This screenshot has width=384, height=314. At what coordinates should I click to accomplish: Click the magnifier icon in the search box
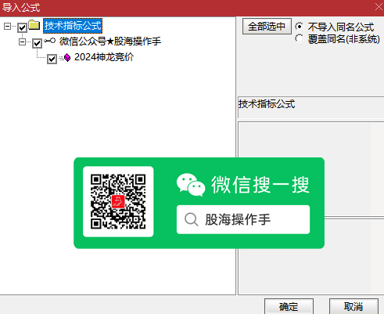(x=191, y=219)
